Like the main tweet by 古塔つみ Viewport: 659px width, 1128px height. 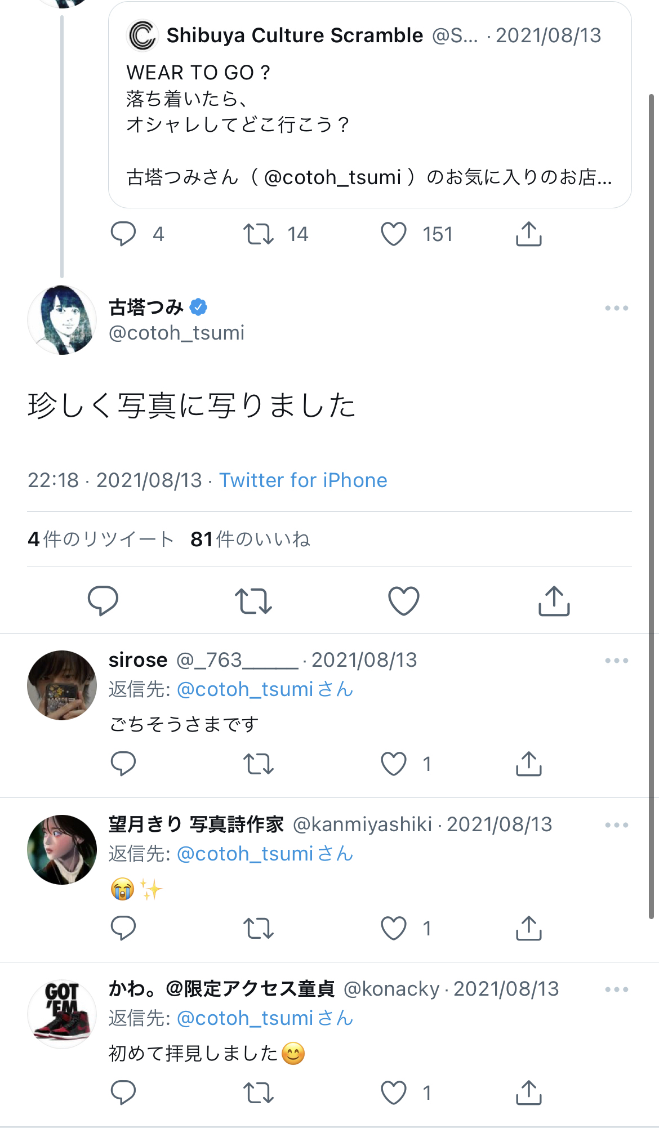(x=404, y=601)
